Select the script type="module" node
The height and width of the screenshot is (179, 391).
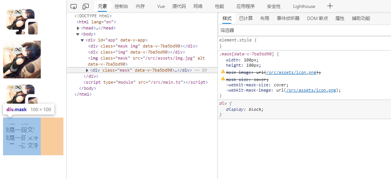tap(146, 82)
